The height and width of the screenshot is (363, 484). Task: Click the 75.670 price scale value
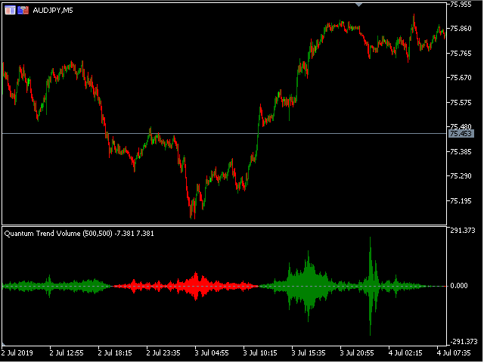[461, 78]
